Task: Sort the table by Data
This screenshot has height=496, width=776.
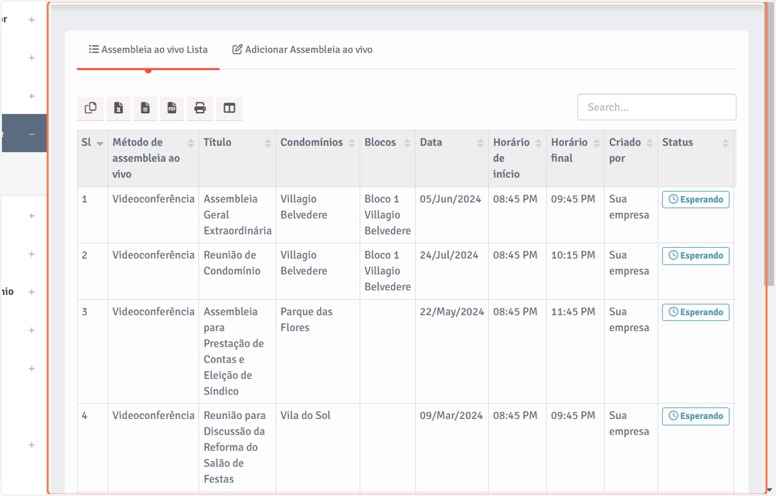Action: pos(480,143)
